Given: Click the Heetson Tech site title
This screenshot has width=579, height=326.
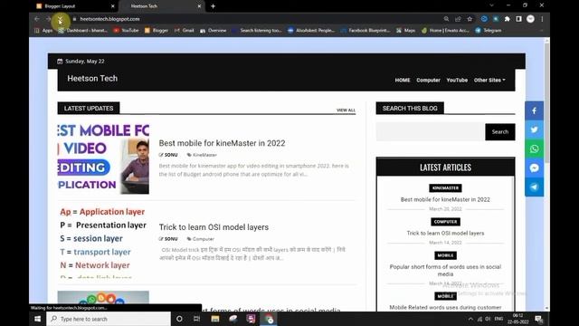Looking at the screenshot, I should click(x=92, y=79).
